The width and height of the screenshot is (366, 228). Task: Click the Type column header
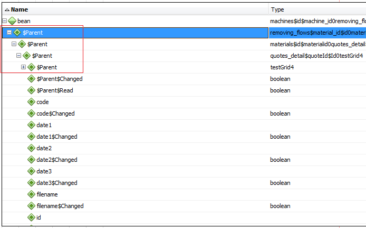277,9
